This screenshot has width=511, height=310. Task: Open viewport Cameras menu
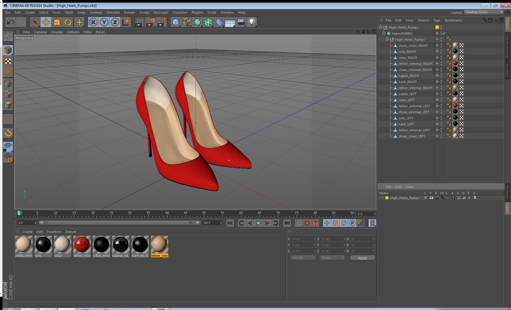pos(41,32)
